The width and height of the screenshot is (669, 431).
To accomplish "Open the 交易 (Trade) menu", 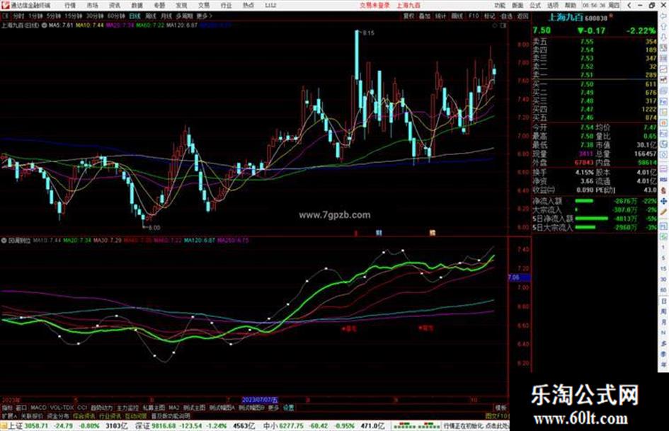I will click(204, 6).
